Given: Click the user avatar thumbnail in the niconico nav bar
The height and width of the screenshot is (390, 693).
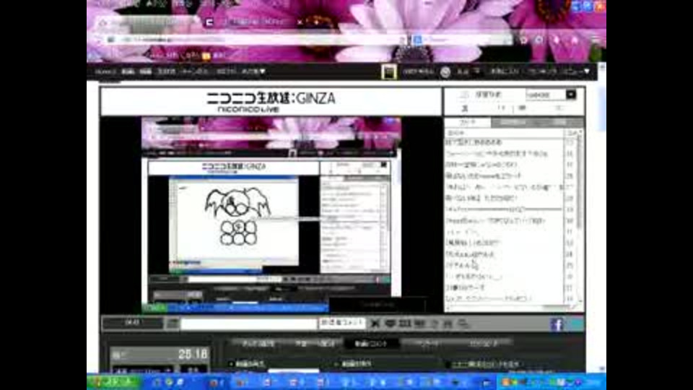Looking at the screenshot, I should point(389,72).
